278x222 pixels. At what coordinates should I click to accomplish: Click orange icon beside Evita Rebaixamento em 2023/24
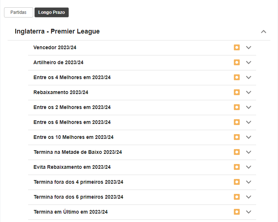point(237,167)
